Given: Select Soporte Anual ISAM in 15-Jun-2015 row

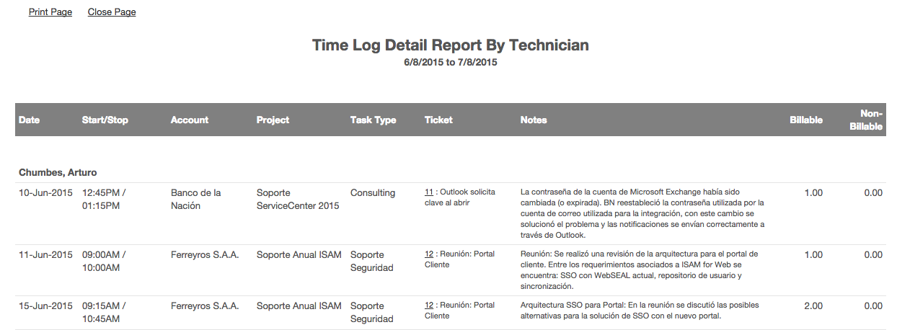Looking at the screenshot, I should (299, 306).
